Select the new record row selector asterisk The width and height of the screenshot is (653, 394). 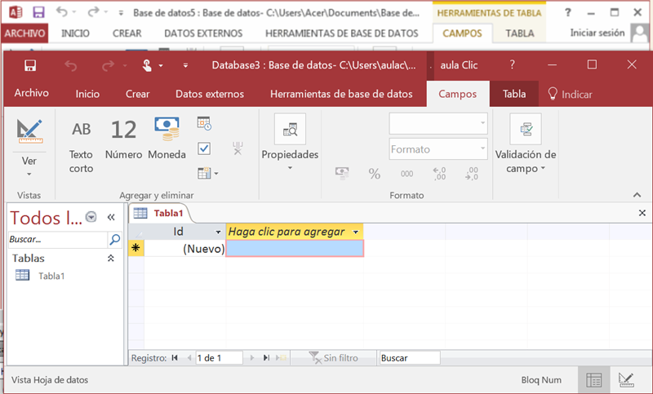click(x=135, y=248)
